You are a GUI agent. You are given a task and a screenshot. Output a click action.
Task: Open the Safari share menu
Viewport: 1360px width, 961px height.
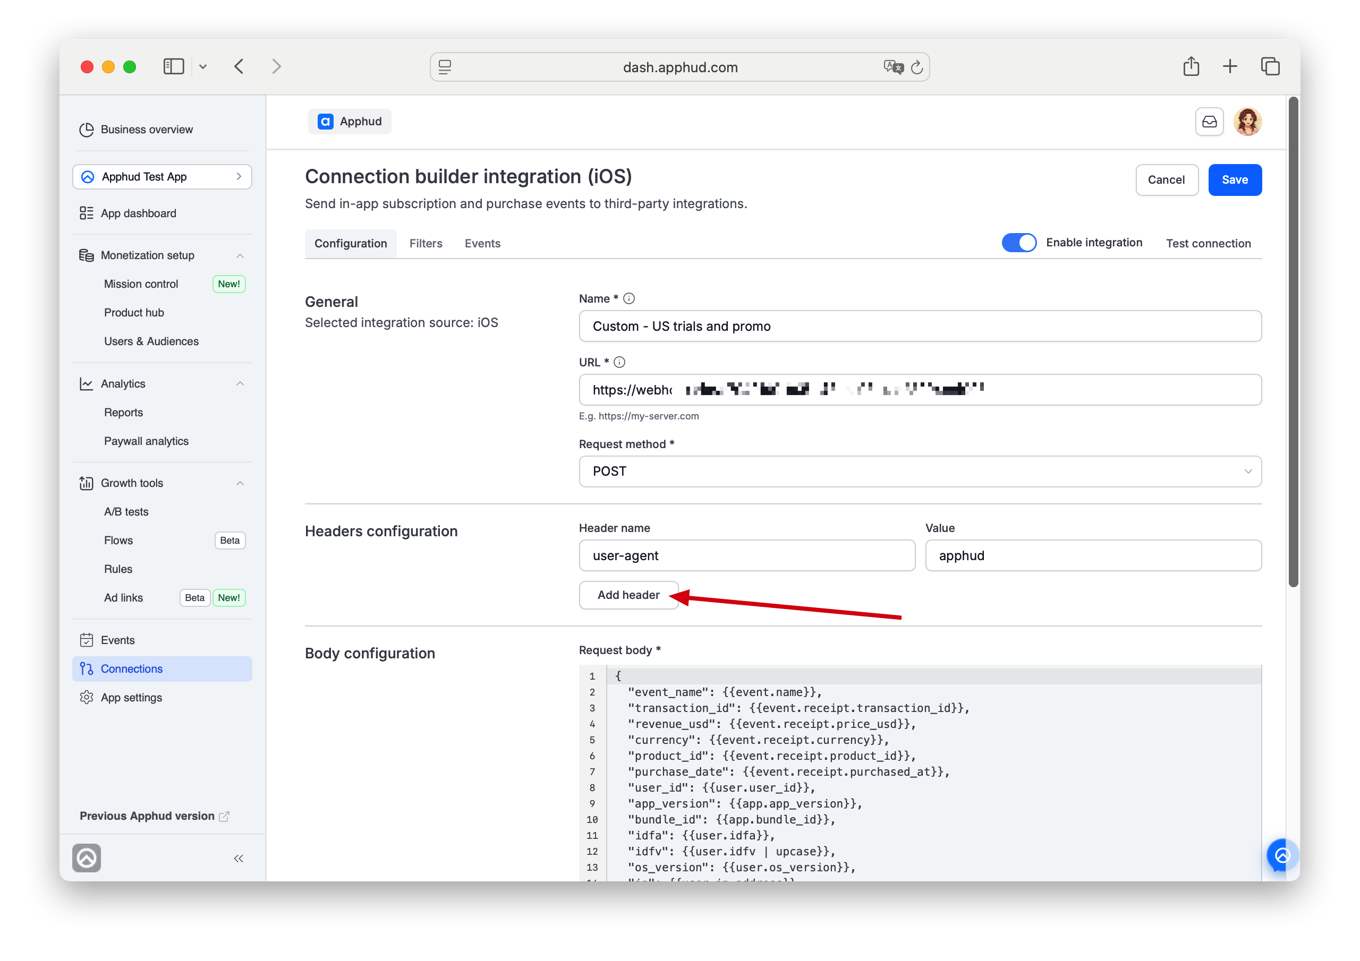(x=1191, y=66)
